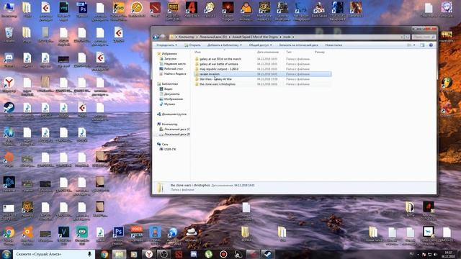Open the Упорядочить dropdown menu

tap(166, 45)
